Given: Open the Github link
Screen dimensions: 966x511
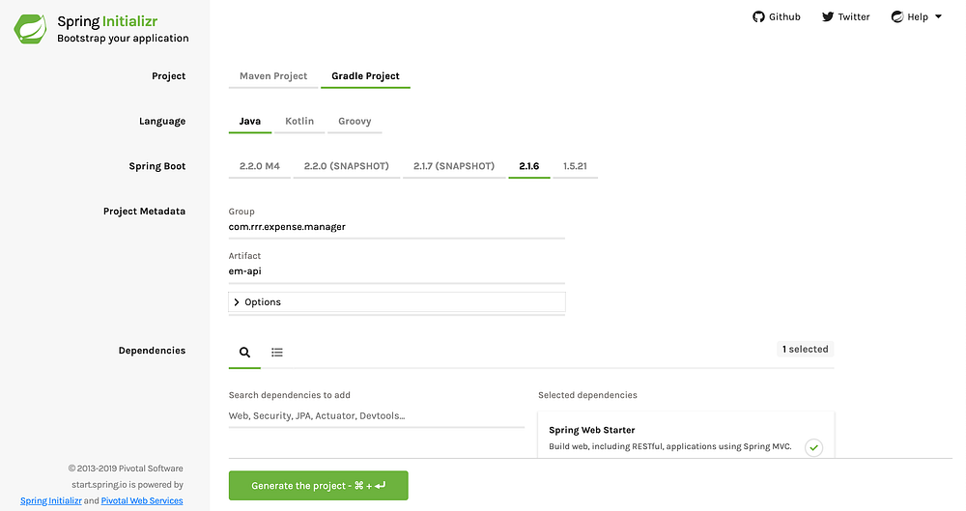Looking at the screenshot, I should coord(777,16).
